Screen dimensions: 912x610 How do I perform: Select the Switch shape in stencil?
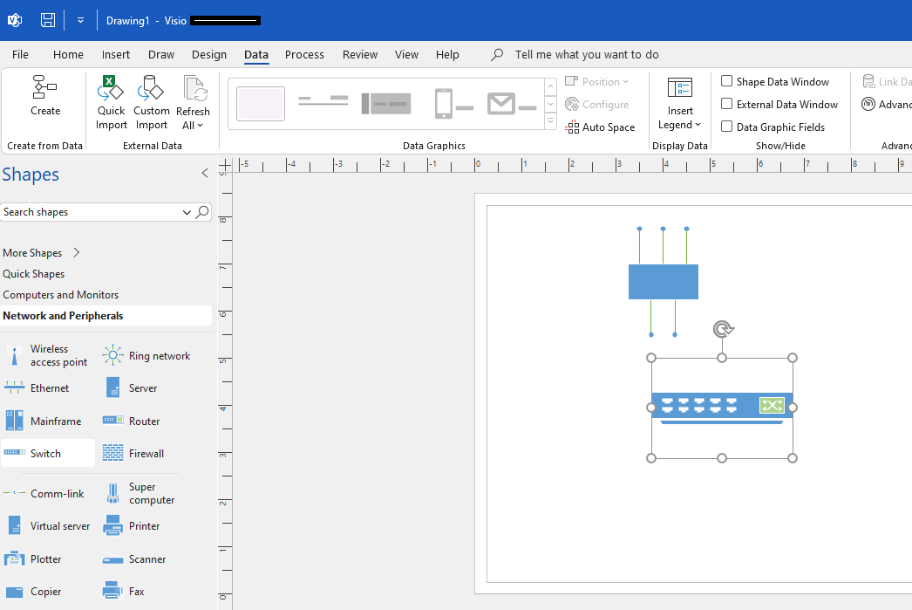coord(48,453)
